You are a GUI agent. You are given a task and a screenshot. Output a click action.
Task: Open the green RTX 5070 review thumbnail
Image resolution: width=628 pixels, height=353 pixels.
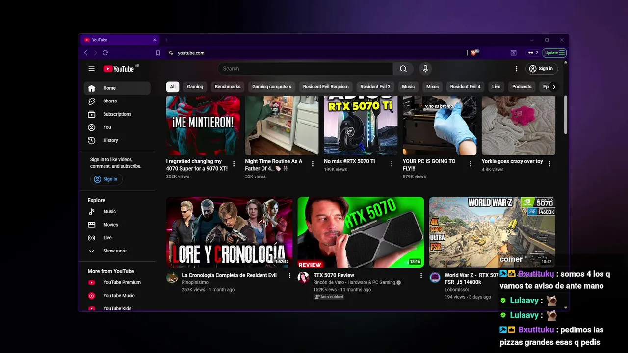[361, 232]
